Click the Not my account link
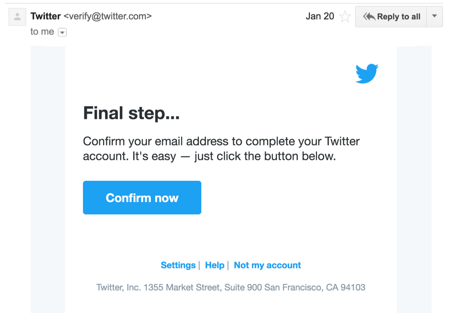 (267, 265)
